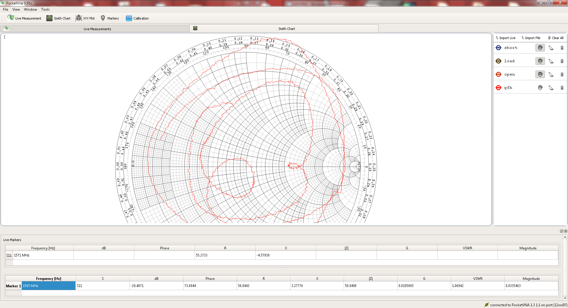Screen dimensions: 568x308
Task: Click the VSWR column header in Live Markers
Action: coord(467,248)
